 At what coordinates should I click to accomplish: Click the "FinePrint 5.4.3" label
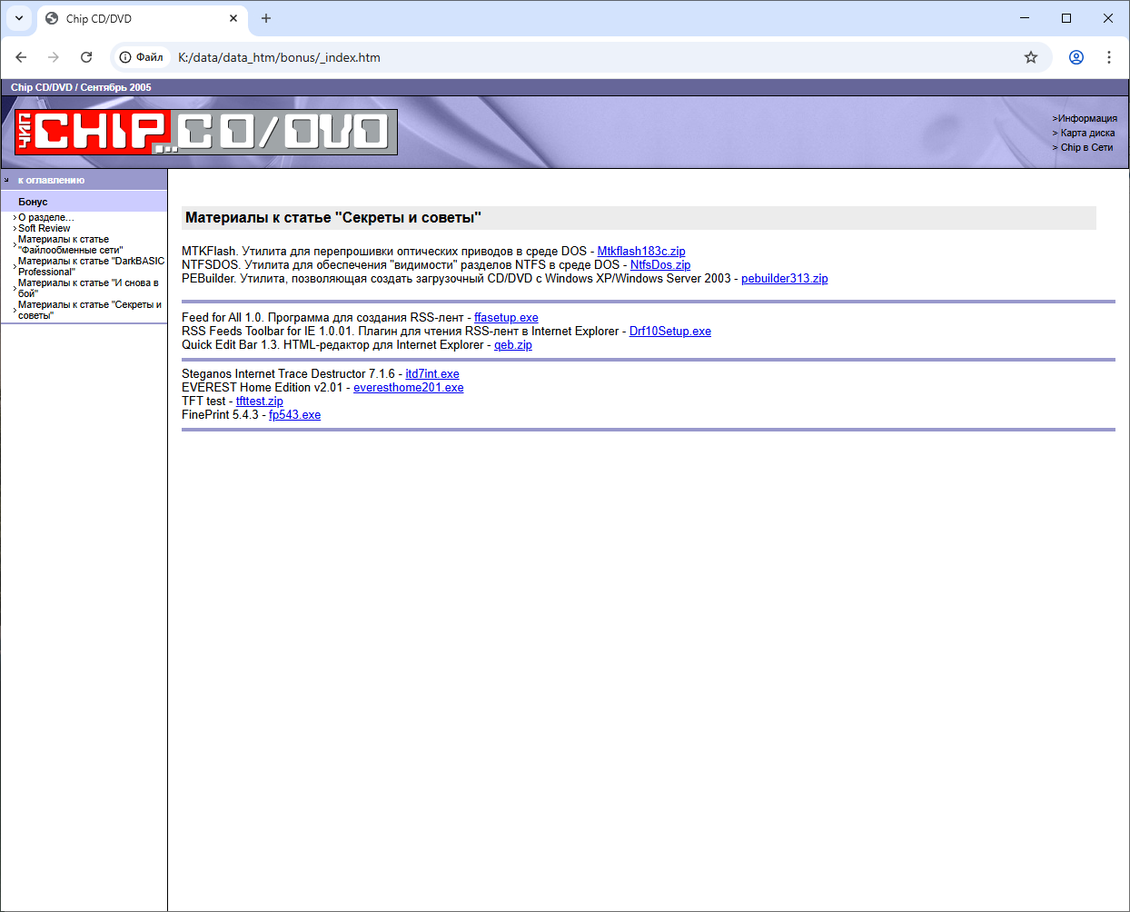(x=220, y=415)
